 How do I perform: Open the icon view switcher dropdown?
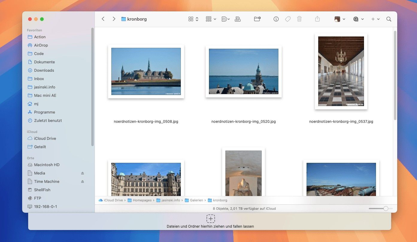193,19
